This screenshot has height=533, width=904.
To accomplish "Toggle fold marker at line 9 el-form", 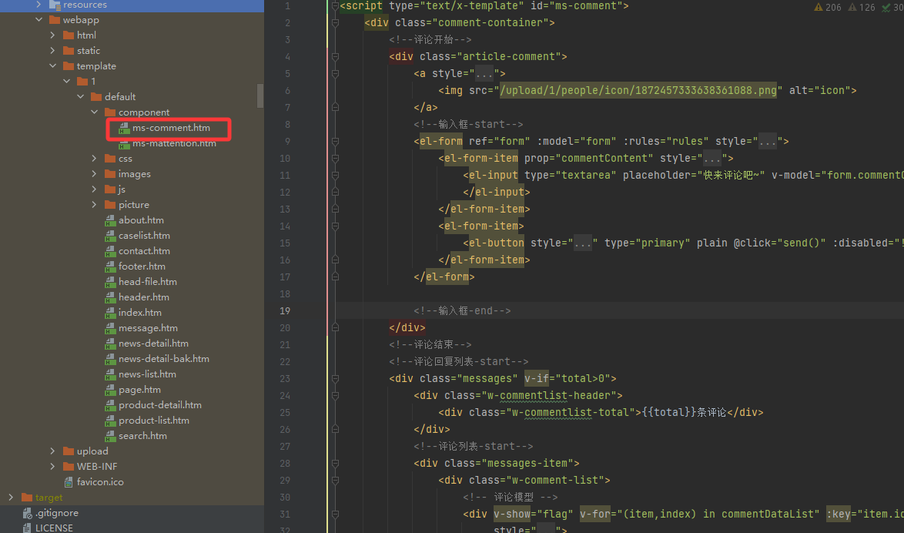I will click(334, 142).
